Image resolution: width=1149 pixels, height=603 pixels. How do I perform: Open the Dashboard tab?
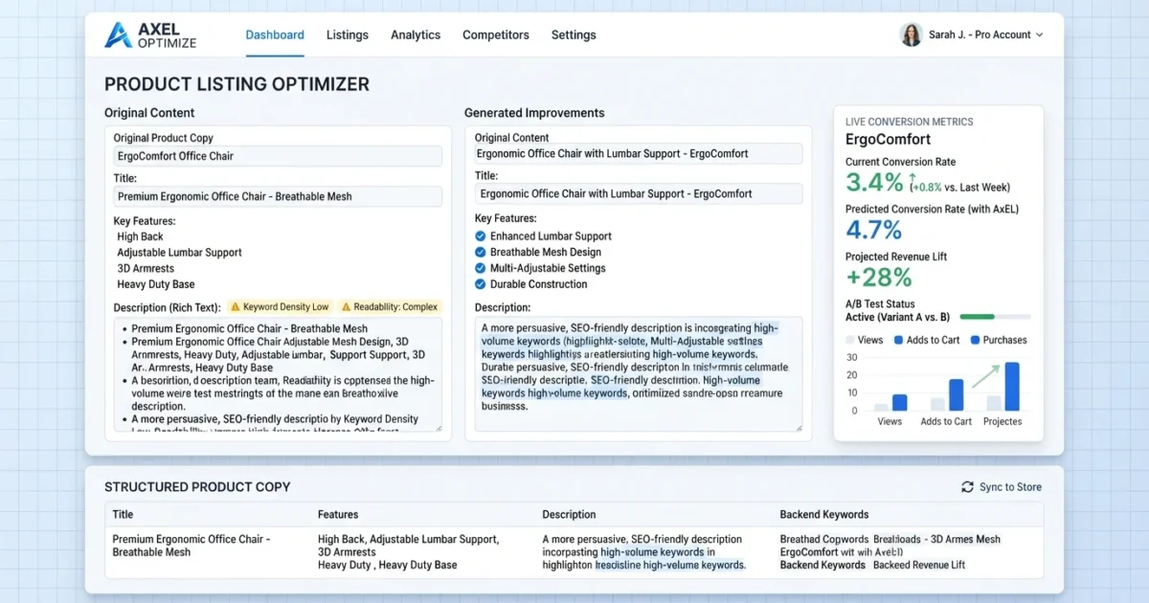coord(275,34)
